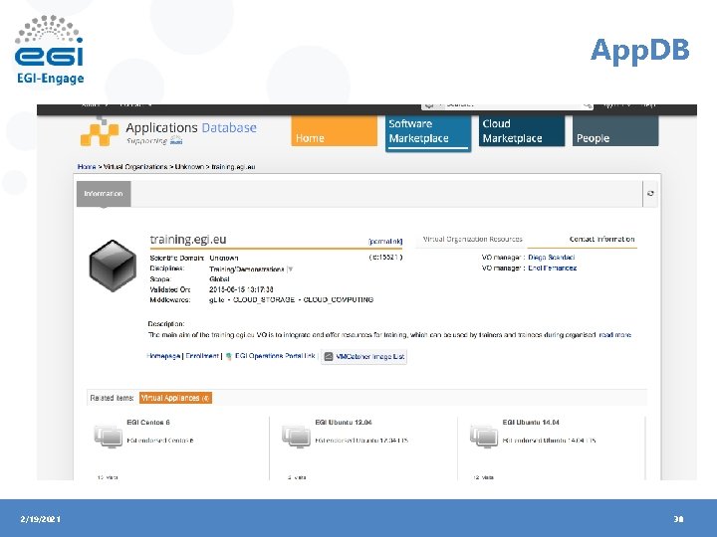The height and width of the screenshot is (537, 717).
Task: Click the Virtual Organizations breadcrumb link
Action: (134, 167)
